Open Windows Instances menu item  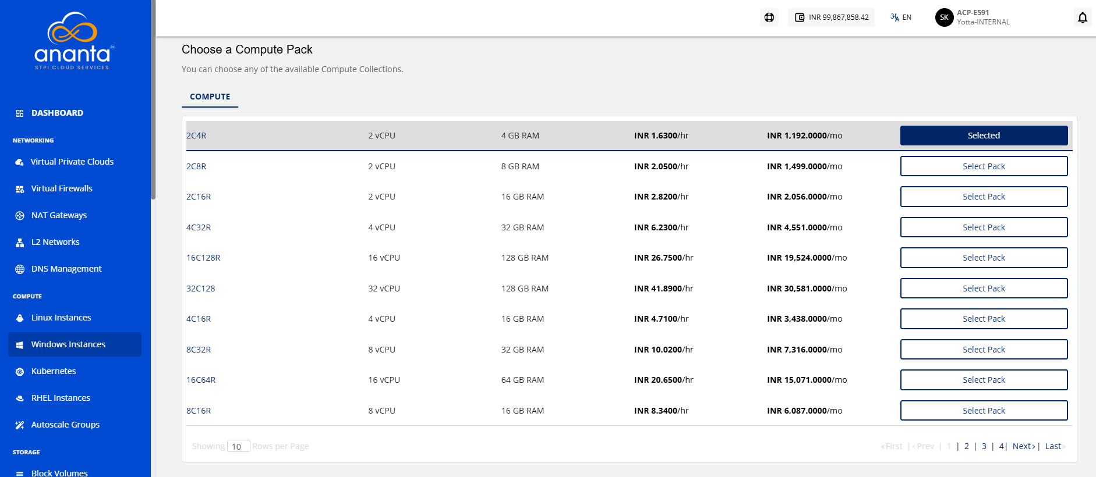[x=75, y=344]
